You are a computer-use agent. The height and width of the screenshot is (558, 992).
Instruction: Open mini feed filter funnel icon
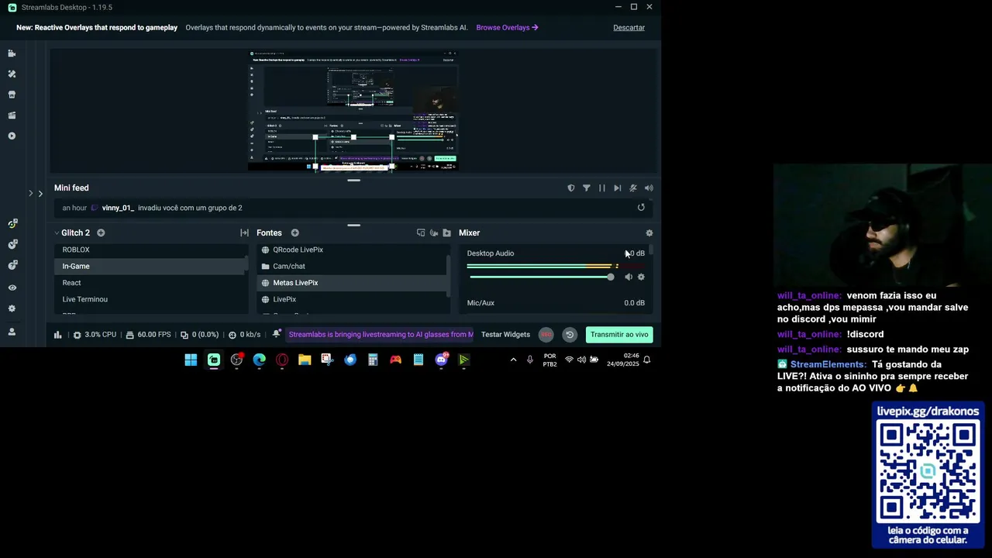586,188
